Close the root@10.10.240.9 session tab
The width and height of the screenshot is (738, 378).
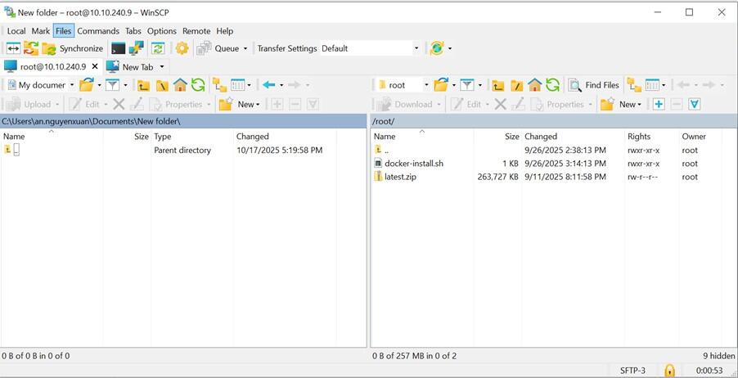[95, 66]
